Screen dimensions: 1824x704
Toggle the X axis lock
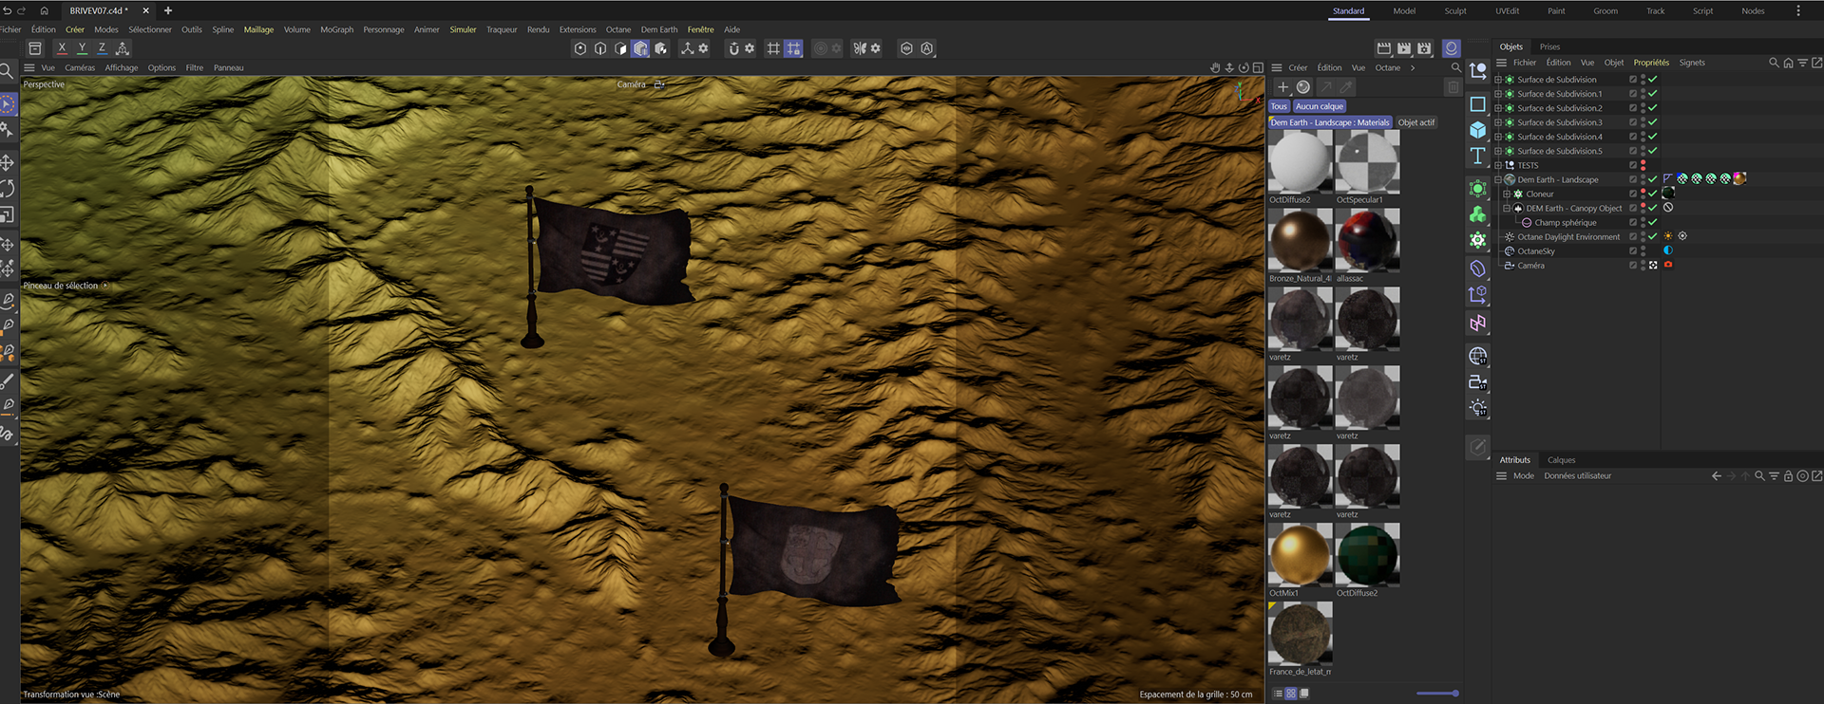click(62, 47)
